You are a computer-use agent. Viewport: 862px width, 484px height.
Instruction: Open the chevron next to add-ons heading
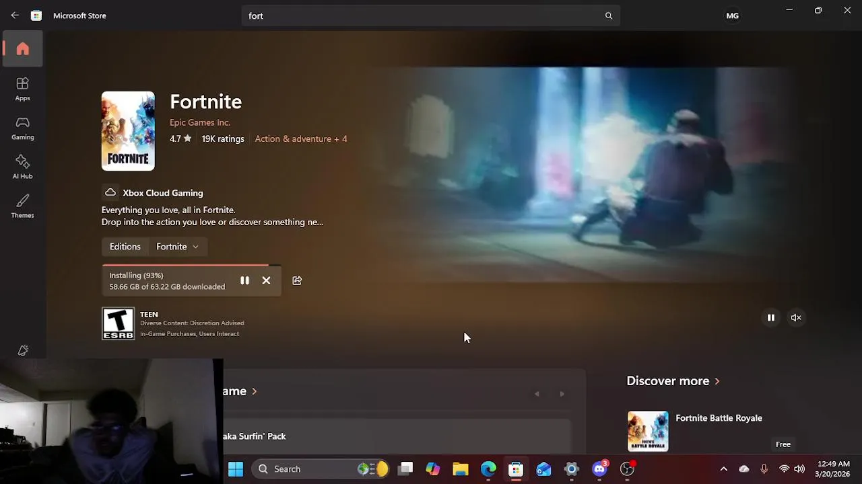[x=254, y=391]
